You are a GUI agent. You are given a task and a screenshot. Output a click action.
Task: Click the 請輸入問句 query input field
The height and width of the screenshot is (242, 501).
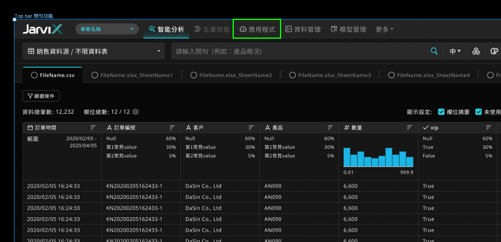301,51
